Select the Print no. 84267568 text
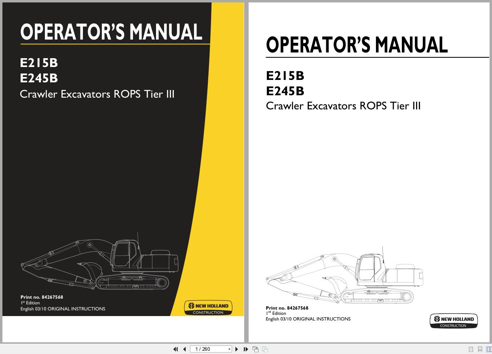492x354 pixels. click(287, 308)
